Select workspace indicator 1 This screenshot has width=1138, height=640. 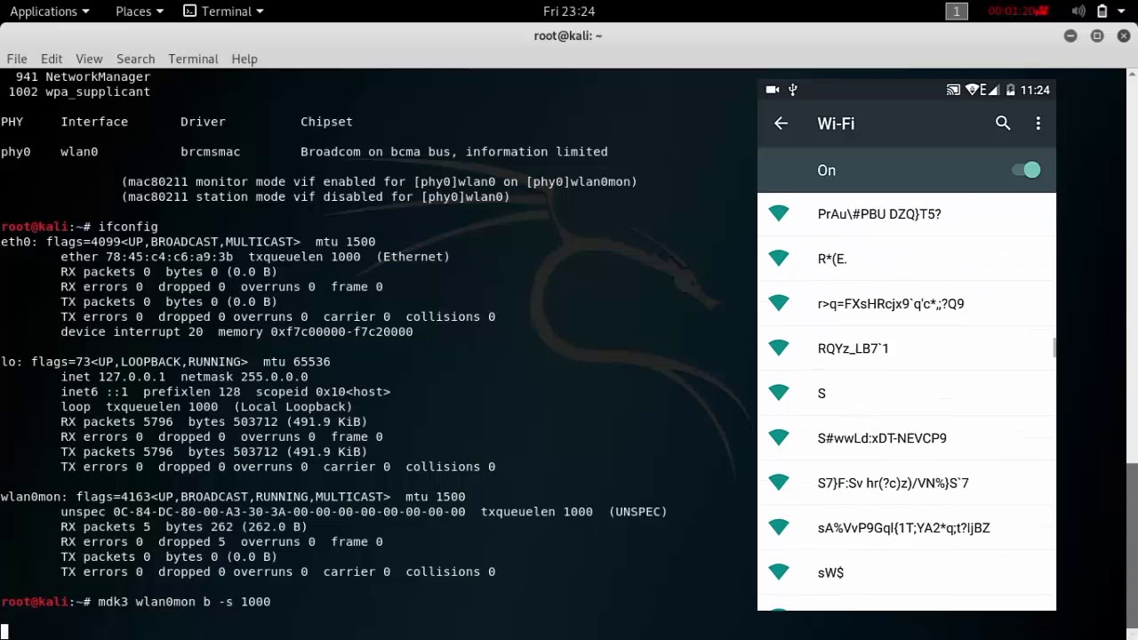tap(957, 12)
